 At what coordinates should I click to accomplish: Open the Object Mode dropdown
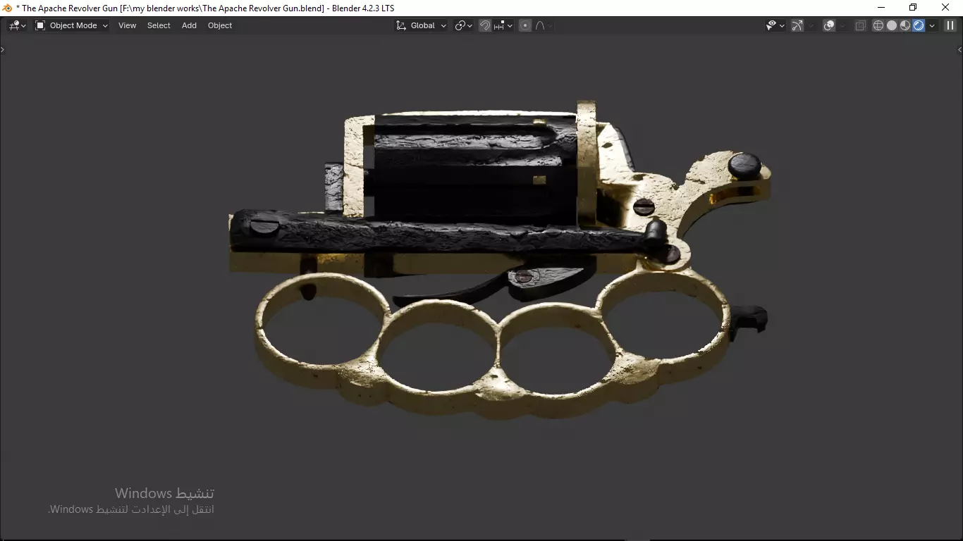(71, 25)
